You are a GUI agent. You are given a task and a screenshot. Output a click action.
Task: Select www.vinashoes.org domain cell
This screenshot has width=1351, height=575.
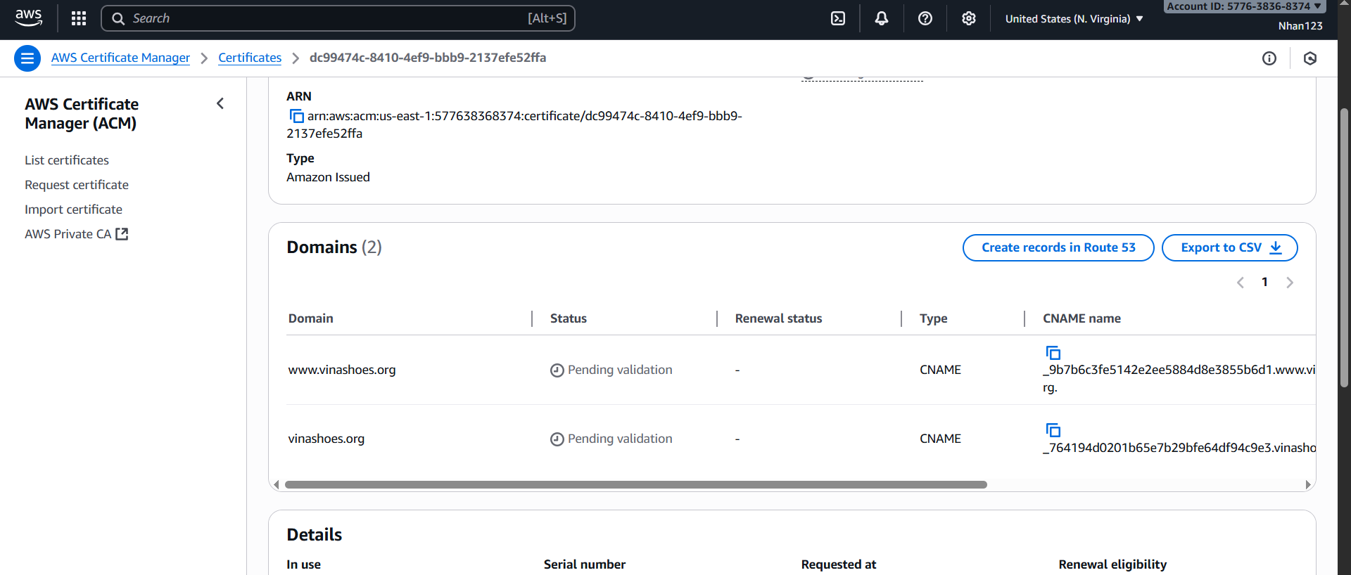click(342, 370)
